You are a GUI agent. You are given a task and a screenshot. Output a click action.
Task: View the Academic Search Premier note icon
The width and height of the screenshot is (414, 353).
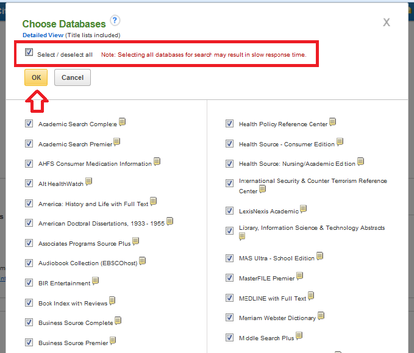pyautogui.click(x=116, y=142)
